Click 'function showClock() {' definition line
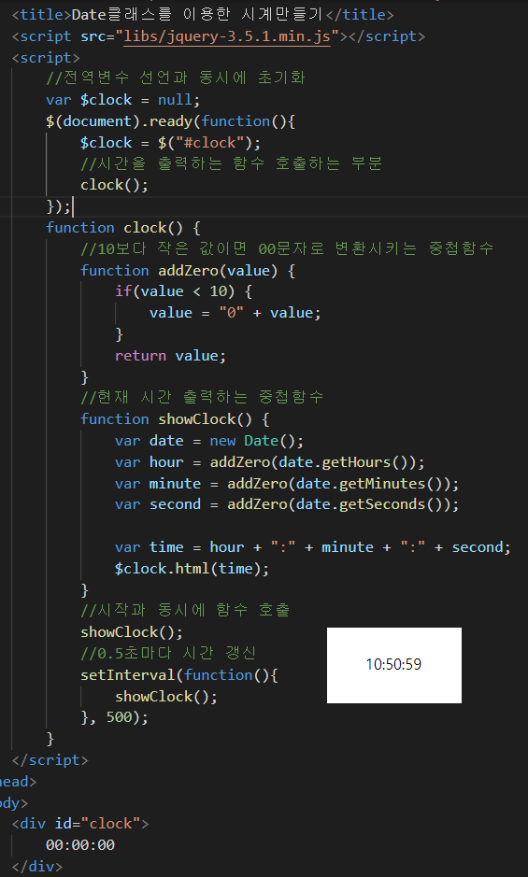528x877 pixels. (x=175, y=419)
